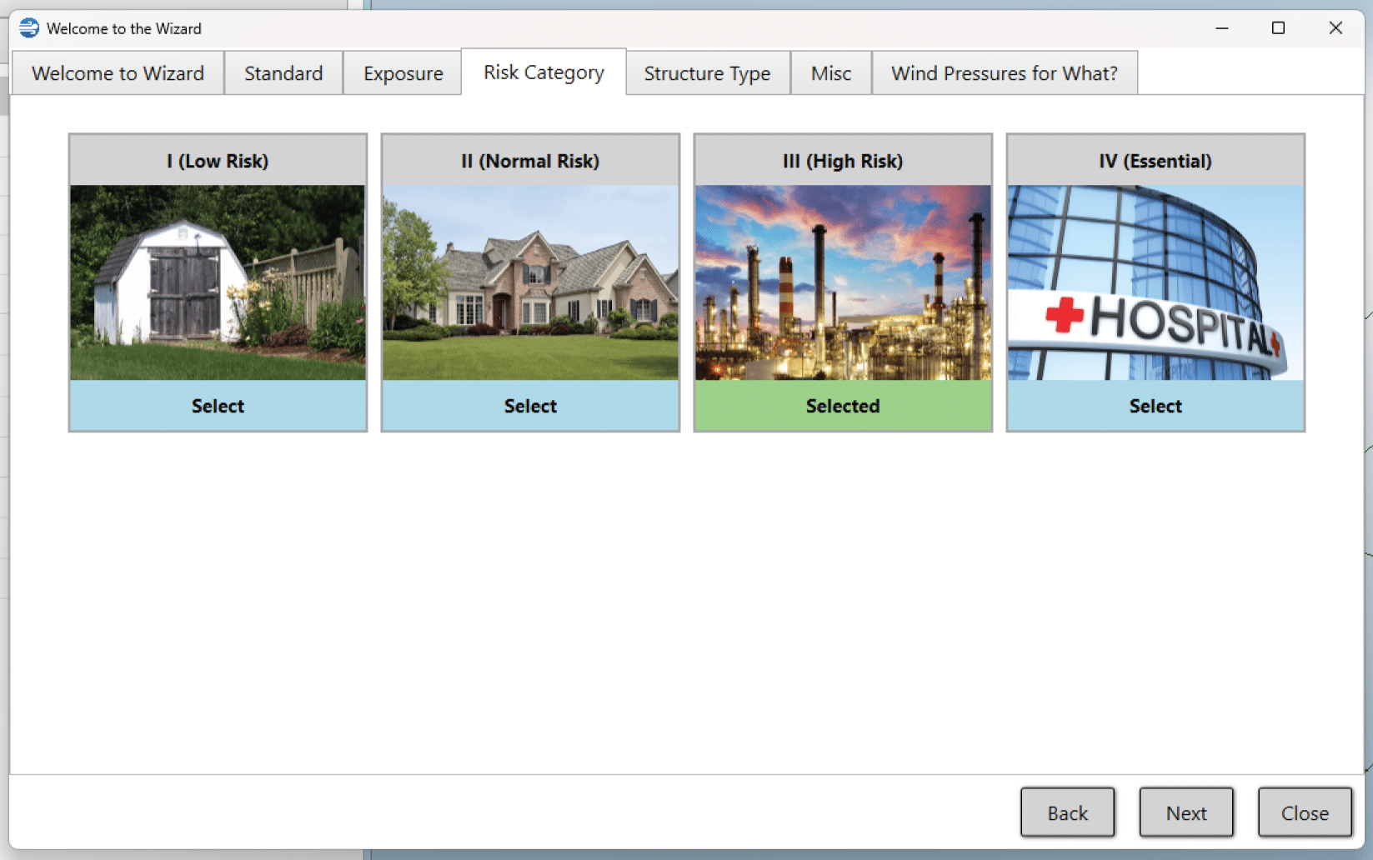Image resolution: width=1373 pixels, height=860 pixels.
Task: Select risk category II (Normal Risk)
Action: 530,406
